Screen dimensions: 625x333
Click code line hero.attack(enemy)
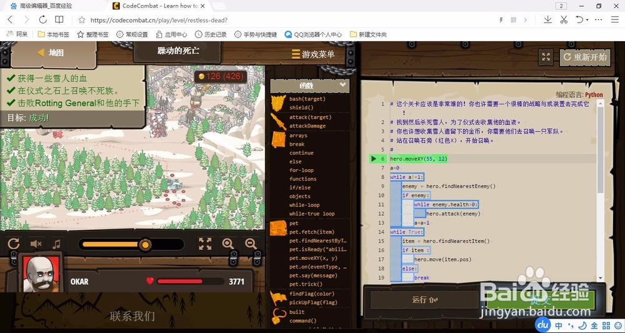click(453, 214)
